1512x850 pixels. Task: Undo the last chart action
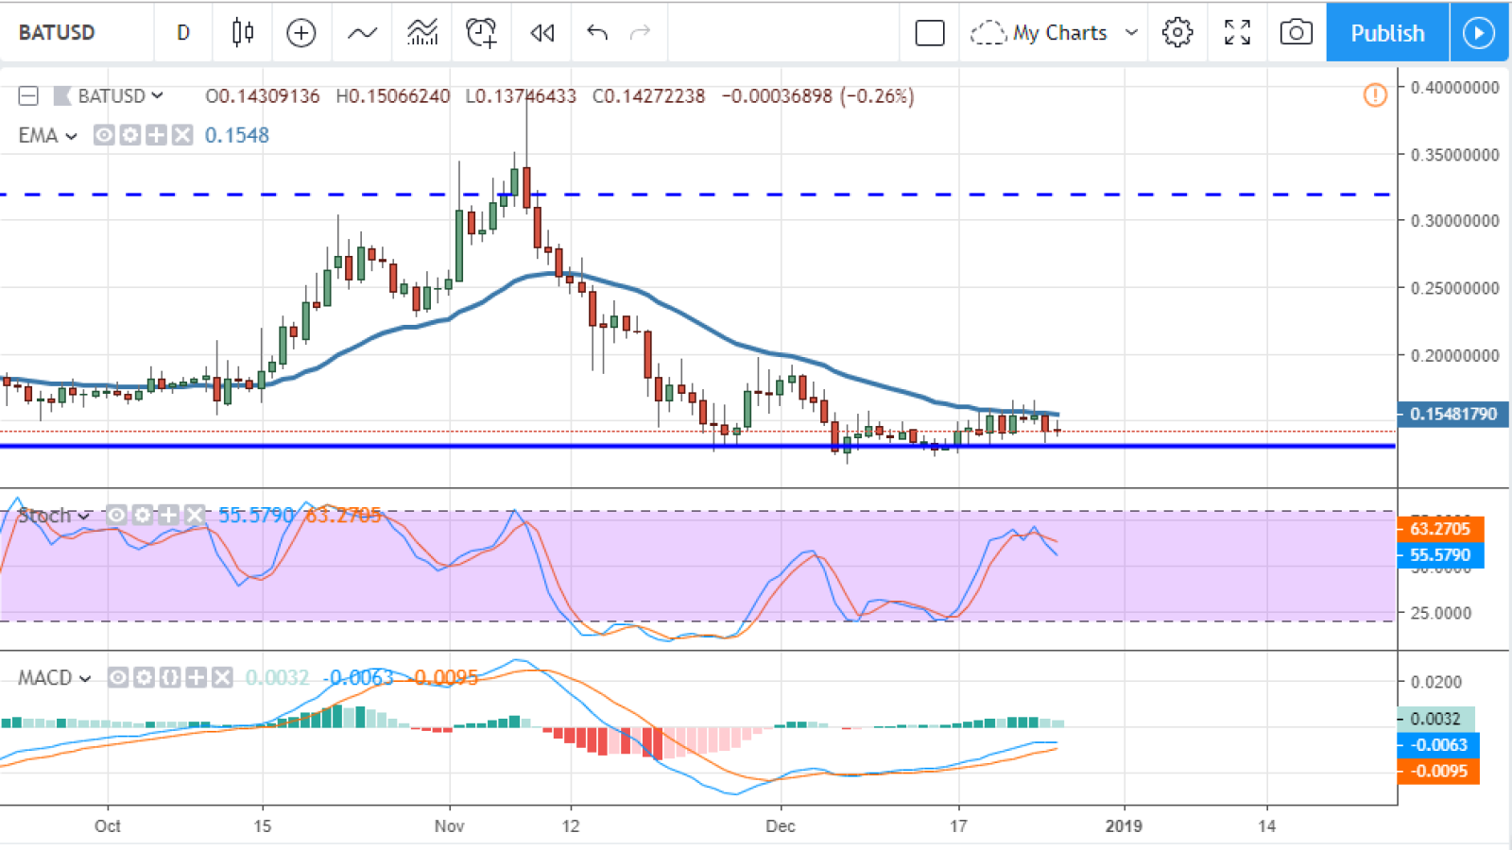point(596,33)
